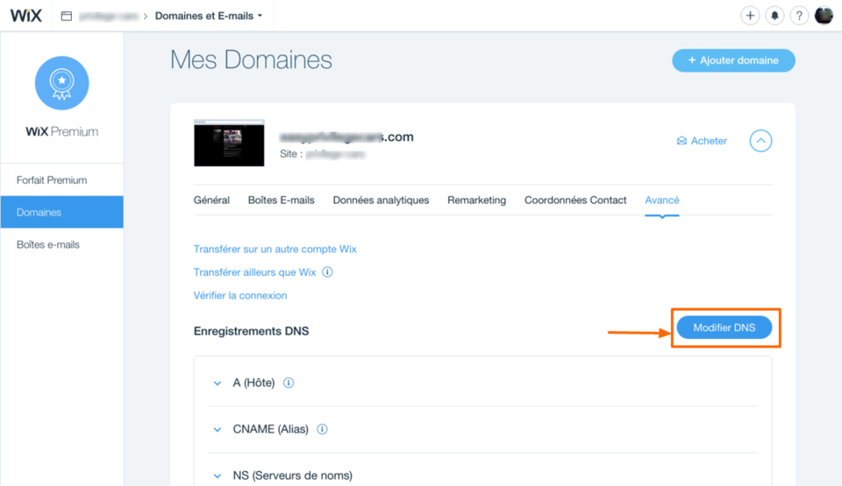Open the Remarketing tab

(477, 200)
